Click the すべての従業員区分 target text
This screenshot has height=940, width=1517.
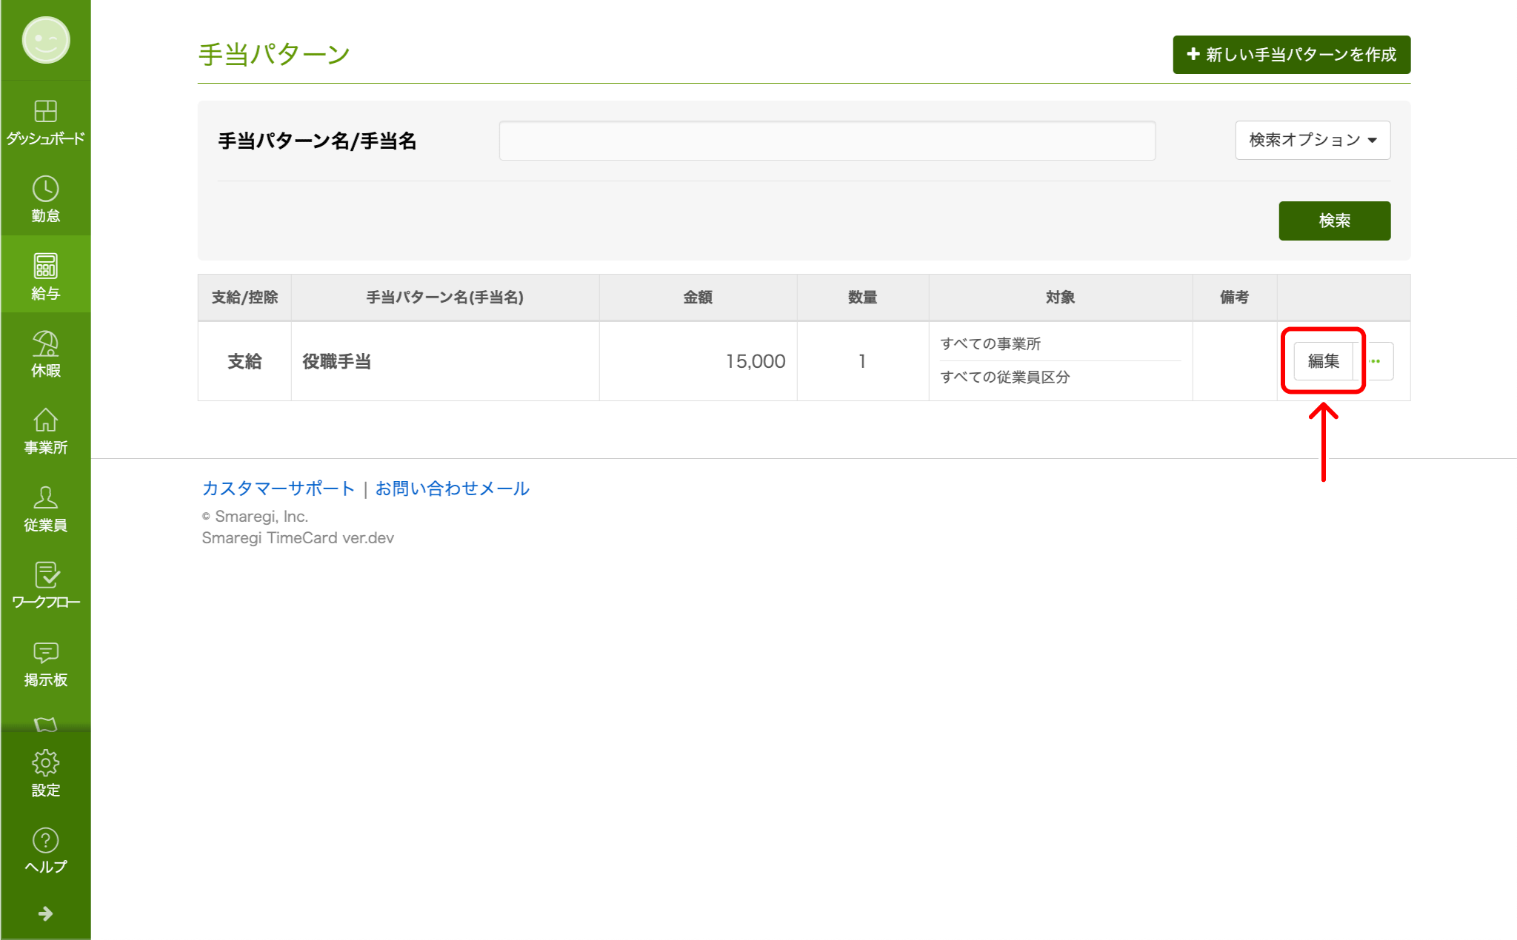pos(1005,377)
